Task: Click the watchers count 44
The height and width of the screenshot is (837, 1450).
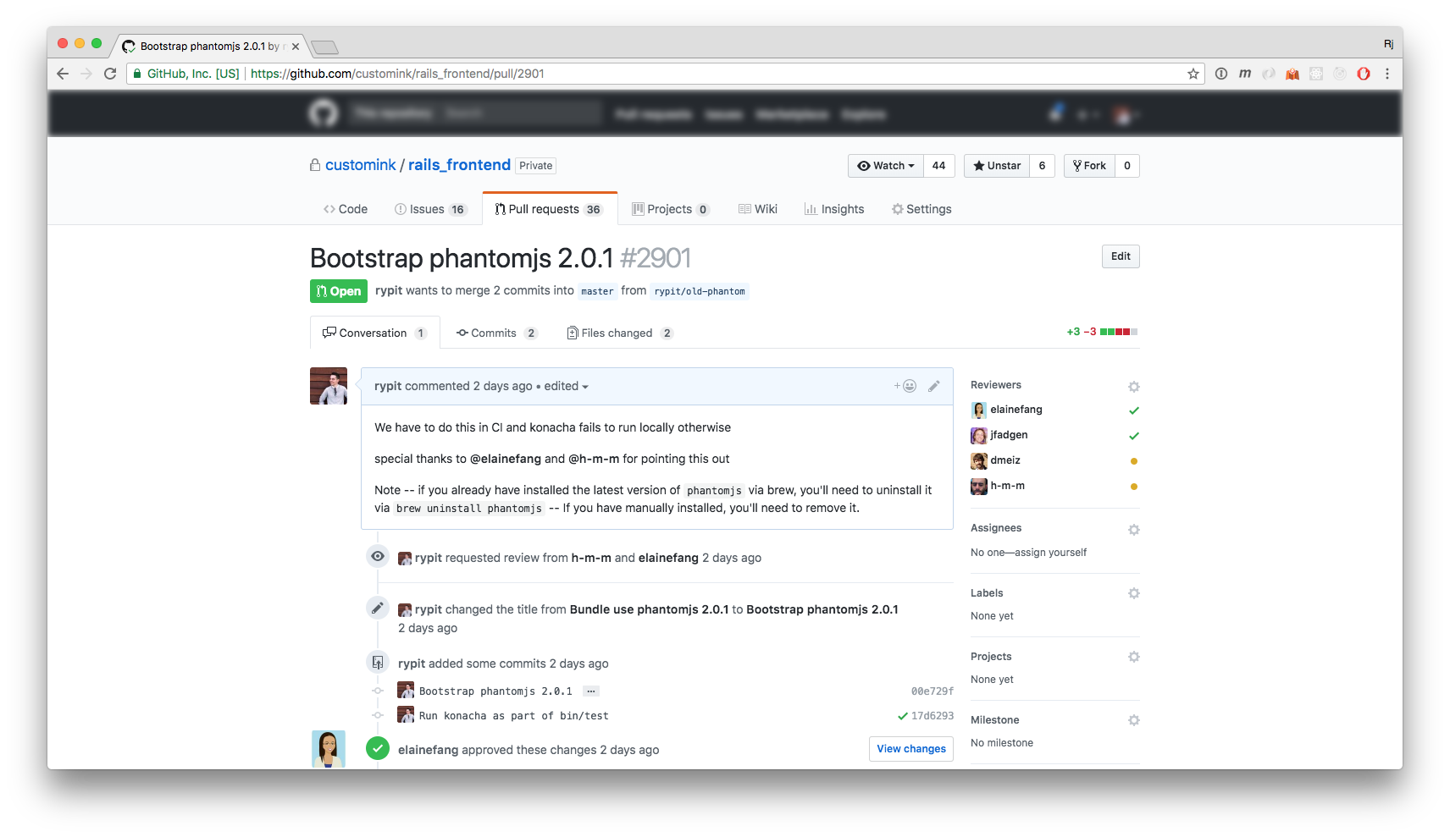Action: 938,166
